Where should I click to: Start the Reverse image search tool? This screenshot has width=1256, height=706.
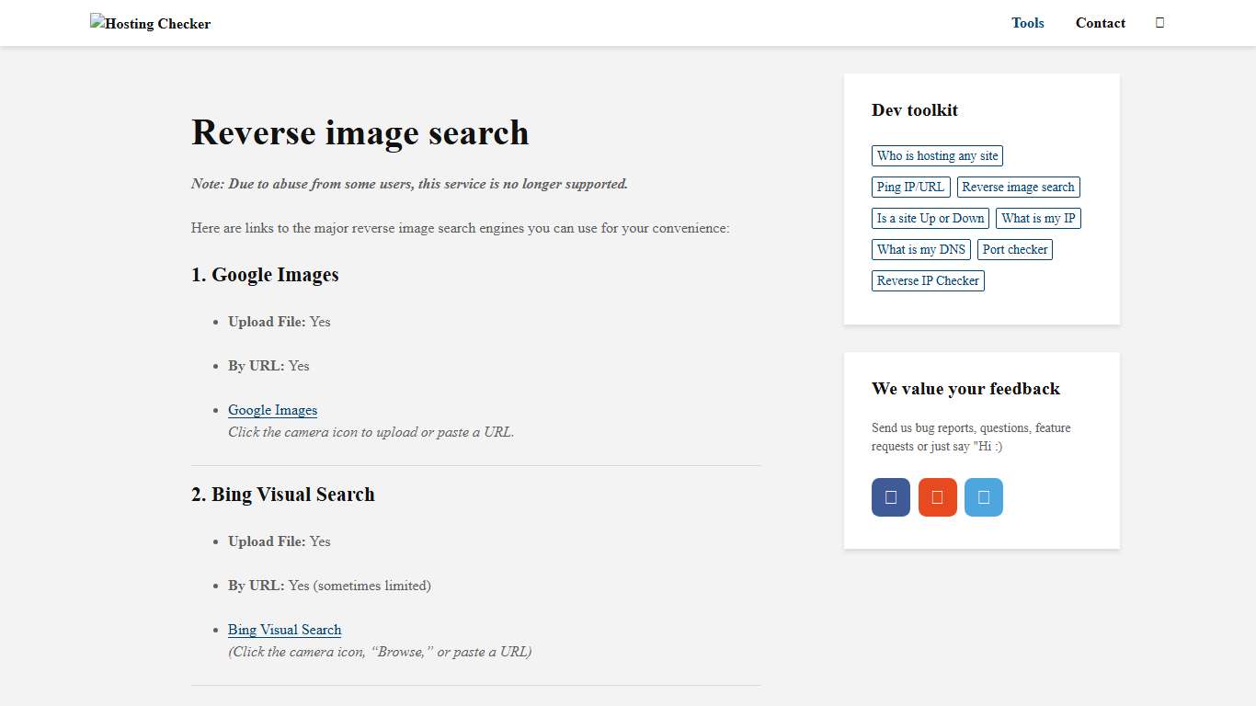tap(1018, 187)
